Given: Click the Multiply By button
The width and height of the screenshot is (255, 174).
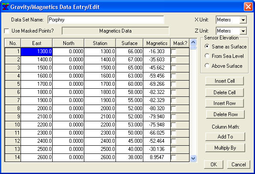Looking at the screenshot, I should click(225, 148).
